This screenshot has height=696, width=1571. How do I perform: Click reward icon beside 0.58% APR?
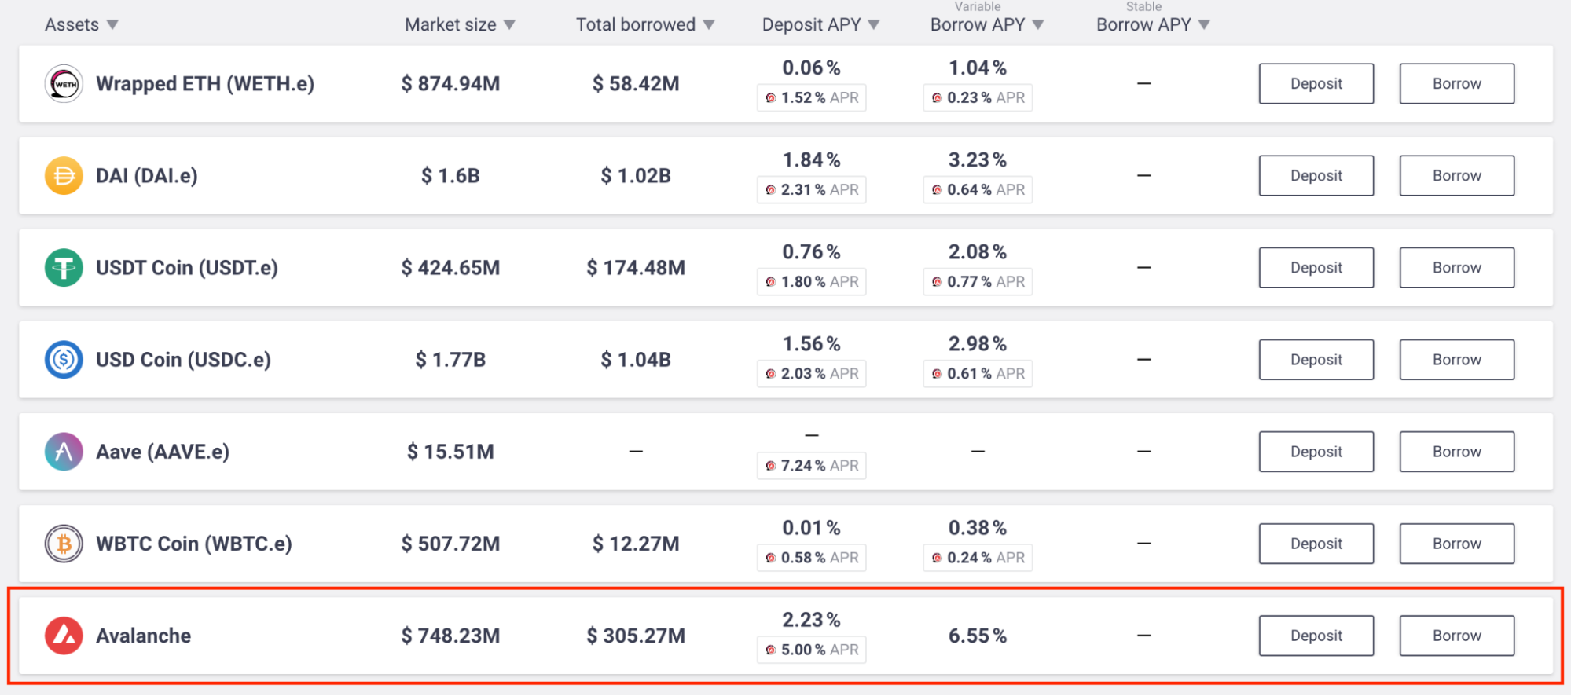tap(771, 558)
